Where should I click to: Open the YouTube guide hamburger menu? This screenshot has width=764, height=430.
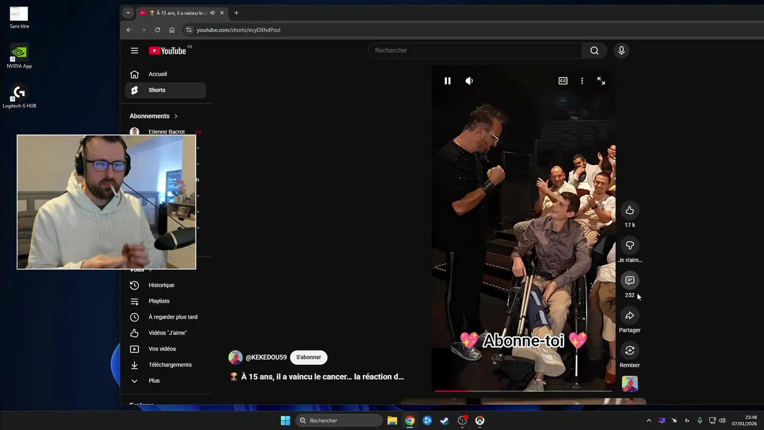134,51
